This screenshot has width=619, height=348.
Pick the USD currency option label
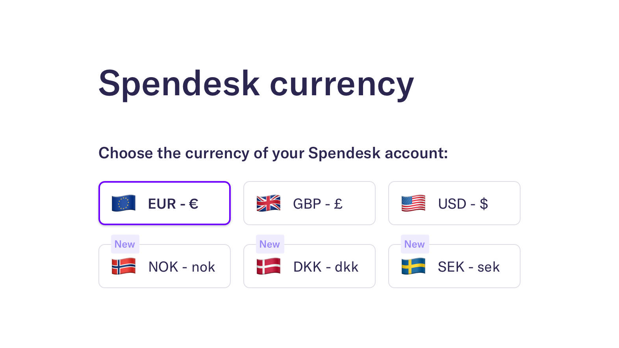click(463, 204)
